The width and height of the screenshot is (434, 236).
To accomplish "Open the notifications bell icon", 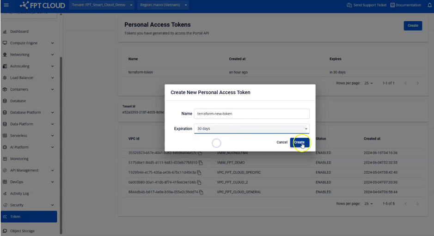I will [x=429, y=5].
